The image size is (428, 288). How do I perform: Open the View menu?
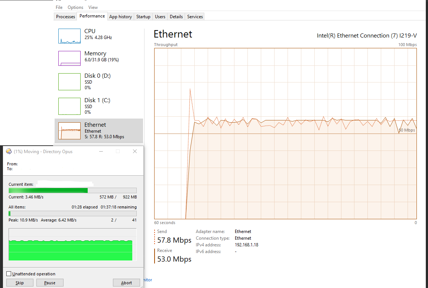[x=93, y=7]
